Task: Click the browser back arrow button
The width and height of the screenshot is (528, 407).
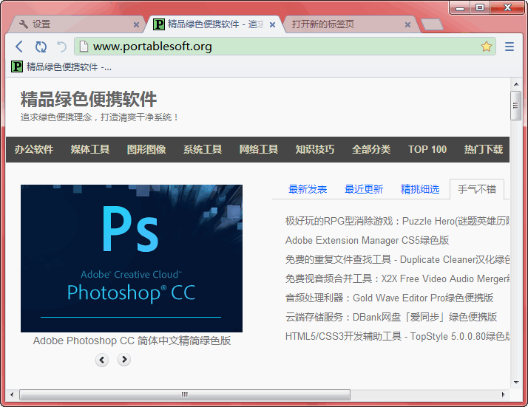Action: [19, 47]
